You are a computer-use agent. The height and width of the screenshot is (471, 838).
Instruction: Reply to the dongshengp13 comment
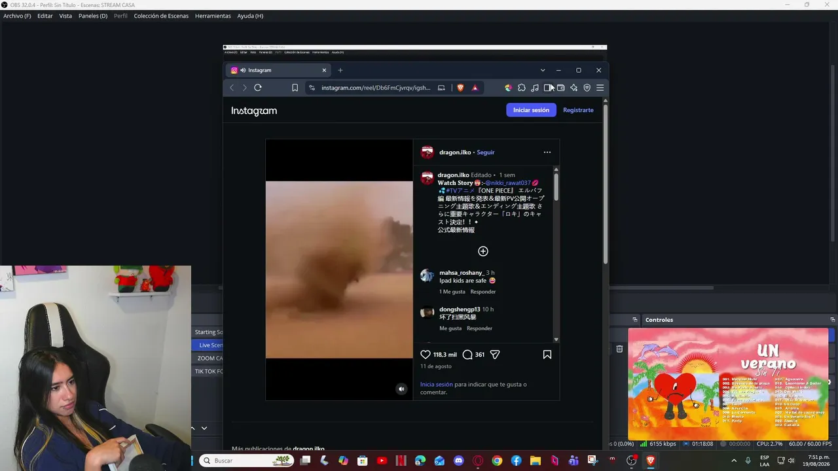tap(479, 328)
